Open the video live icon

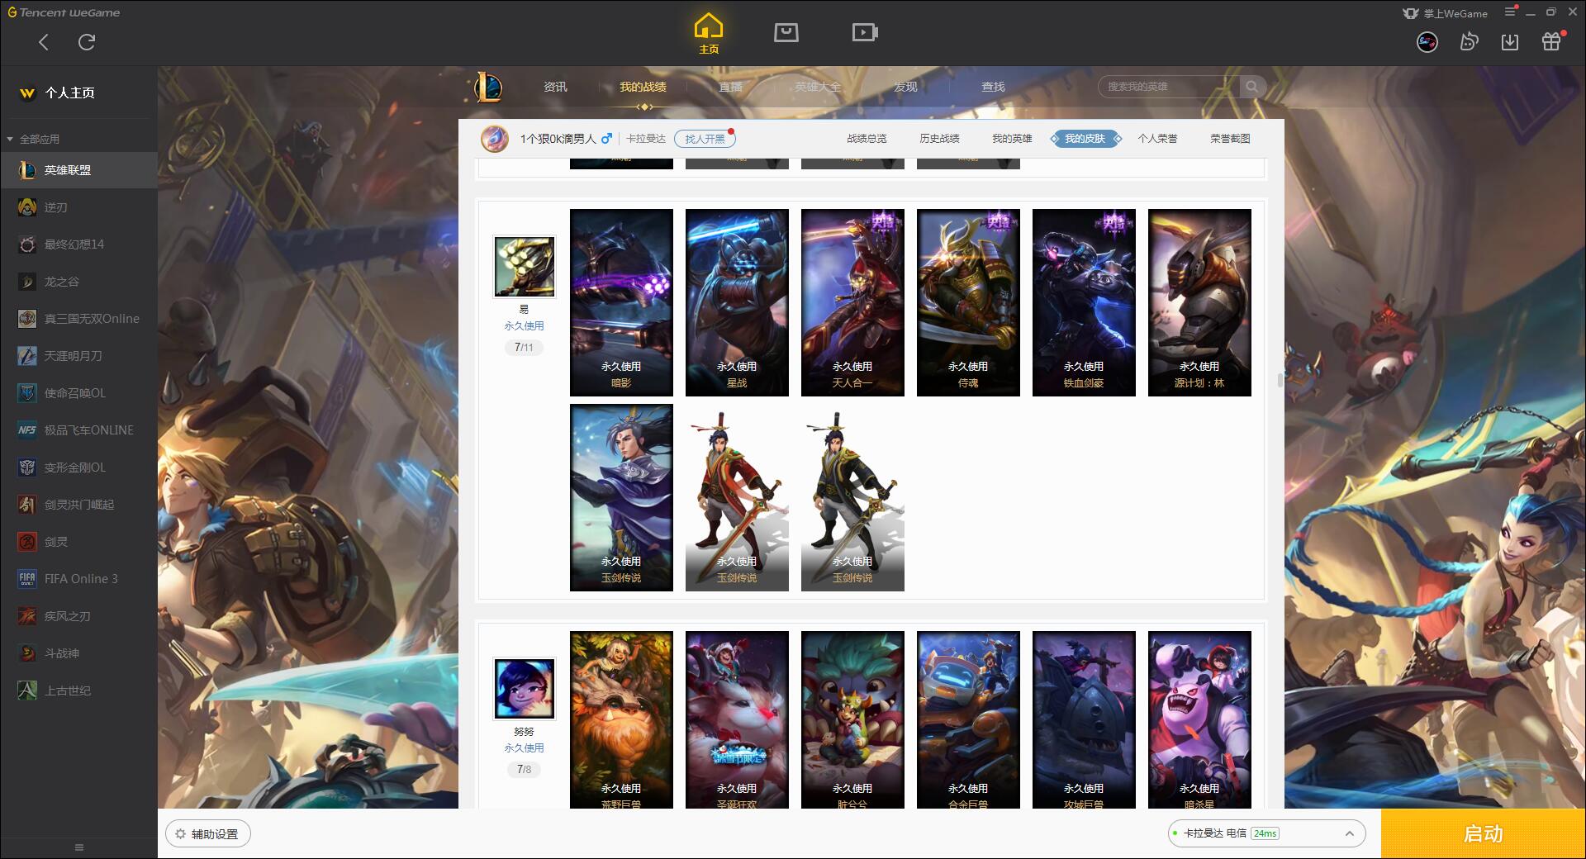tap(865, 32)
